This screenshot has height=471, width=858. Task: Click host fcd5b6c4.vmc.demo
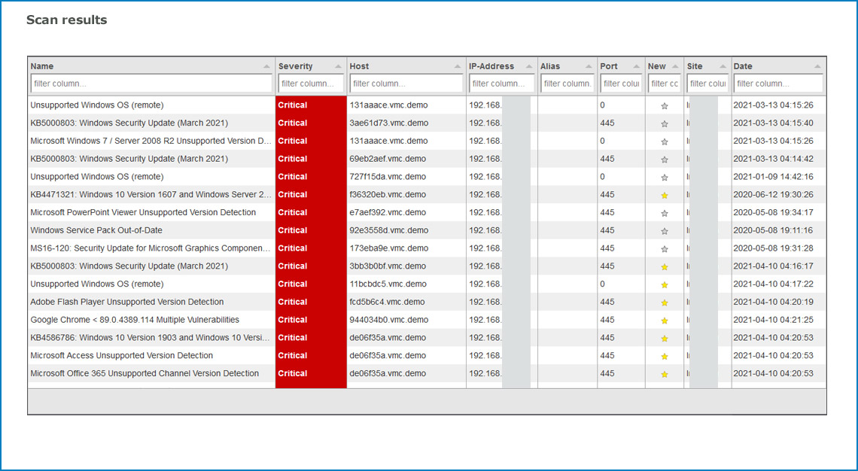(x=388, y=302)
